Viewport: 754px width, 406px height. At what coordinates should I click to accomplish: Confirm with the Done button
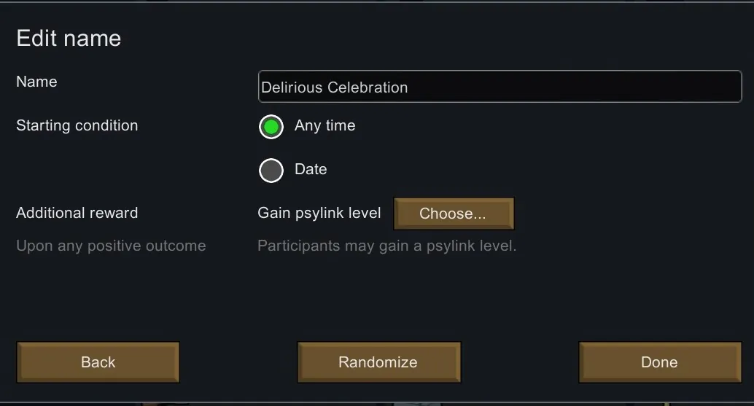point(659,362)
